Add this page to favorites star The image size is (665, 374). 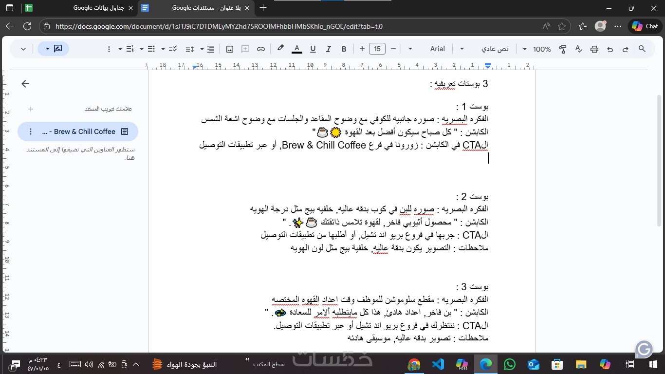click(562, 26)
